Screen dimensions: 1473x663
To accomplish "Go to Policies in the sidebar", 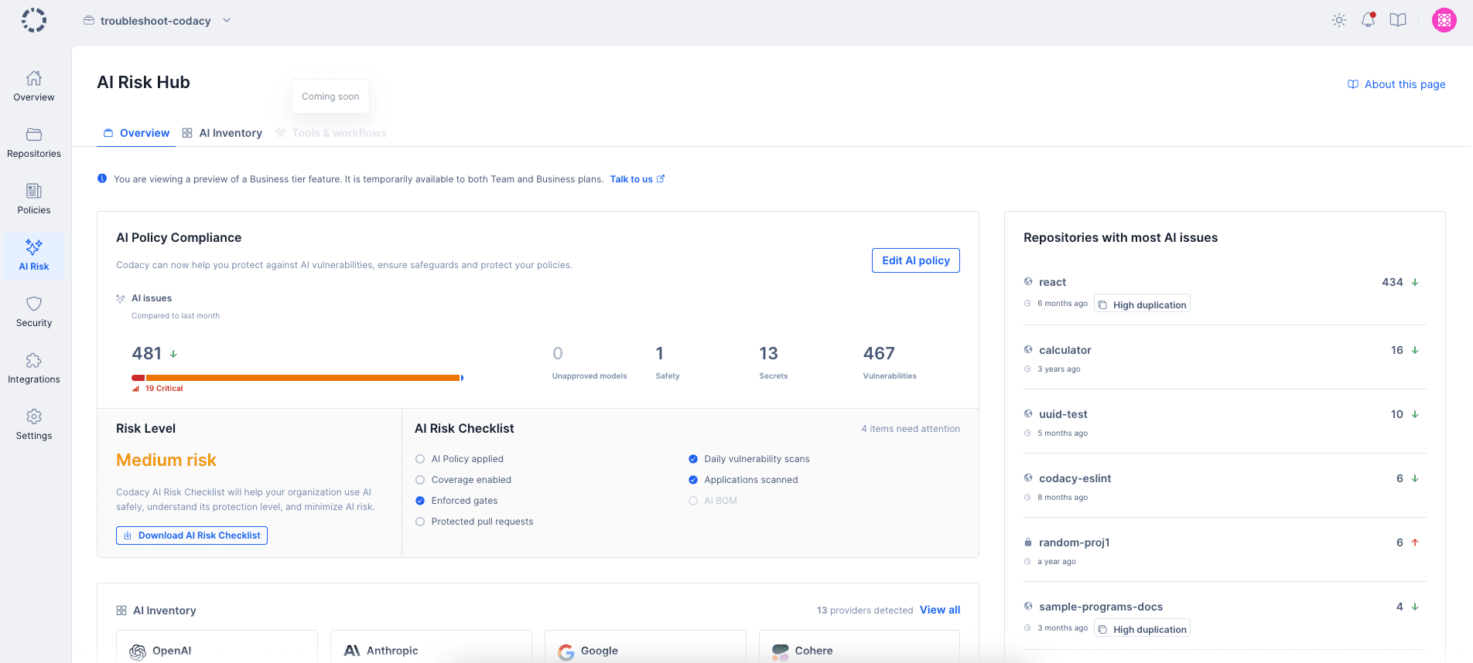I will [x=34, y=199].
